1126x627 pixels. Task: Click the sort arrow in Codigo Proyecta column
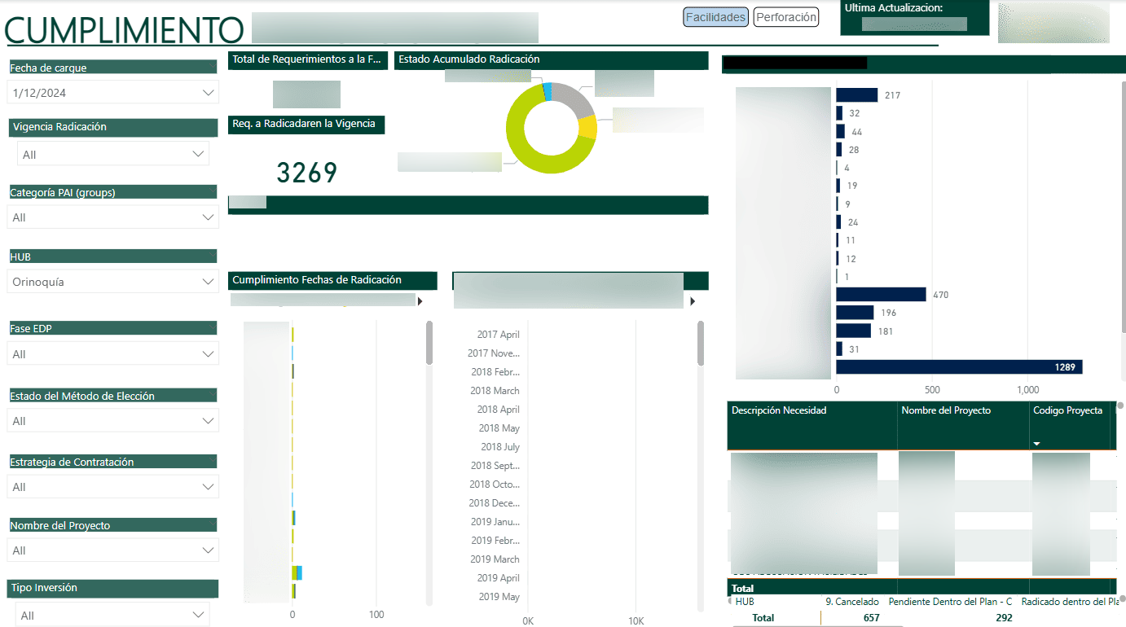pos(1037,444)
